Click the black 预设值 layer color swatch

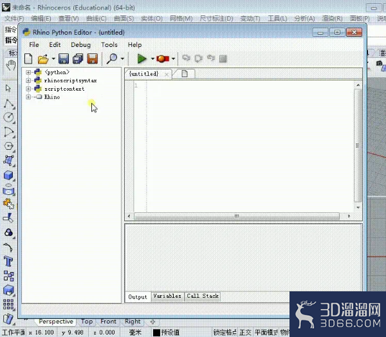pyautogui.click(x=156, y=332)
